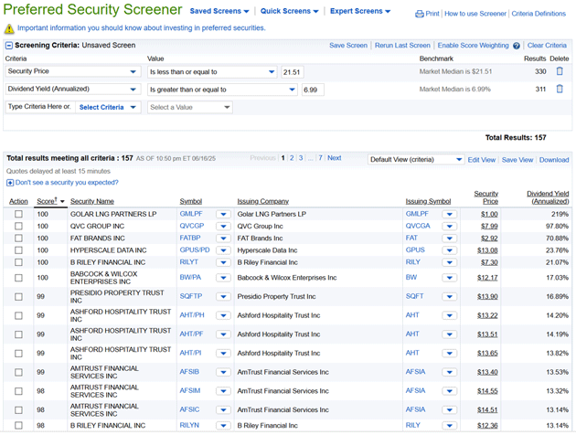Expand the plus icon beside Don't see a security
Screen dimensions: 576x435
10,183
